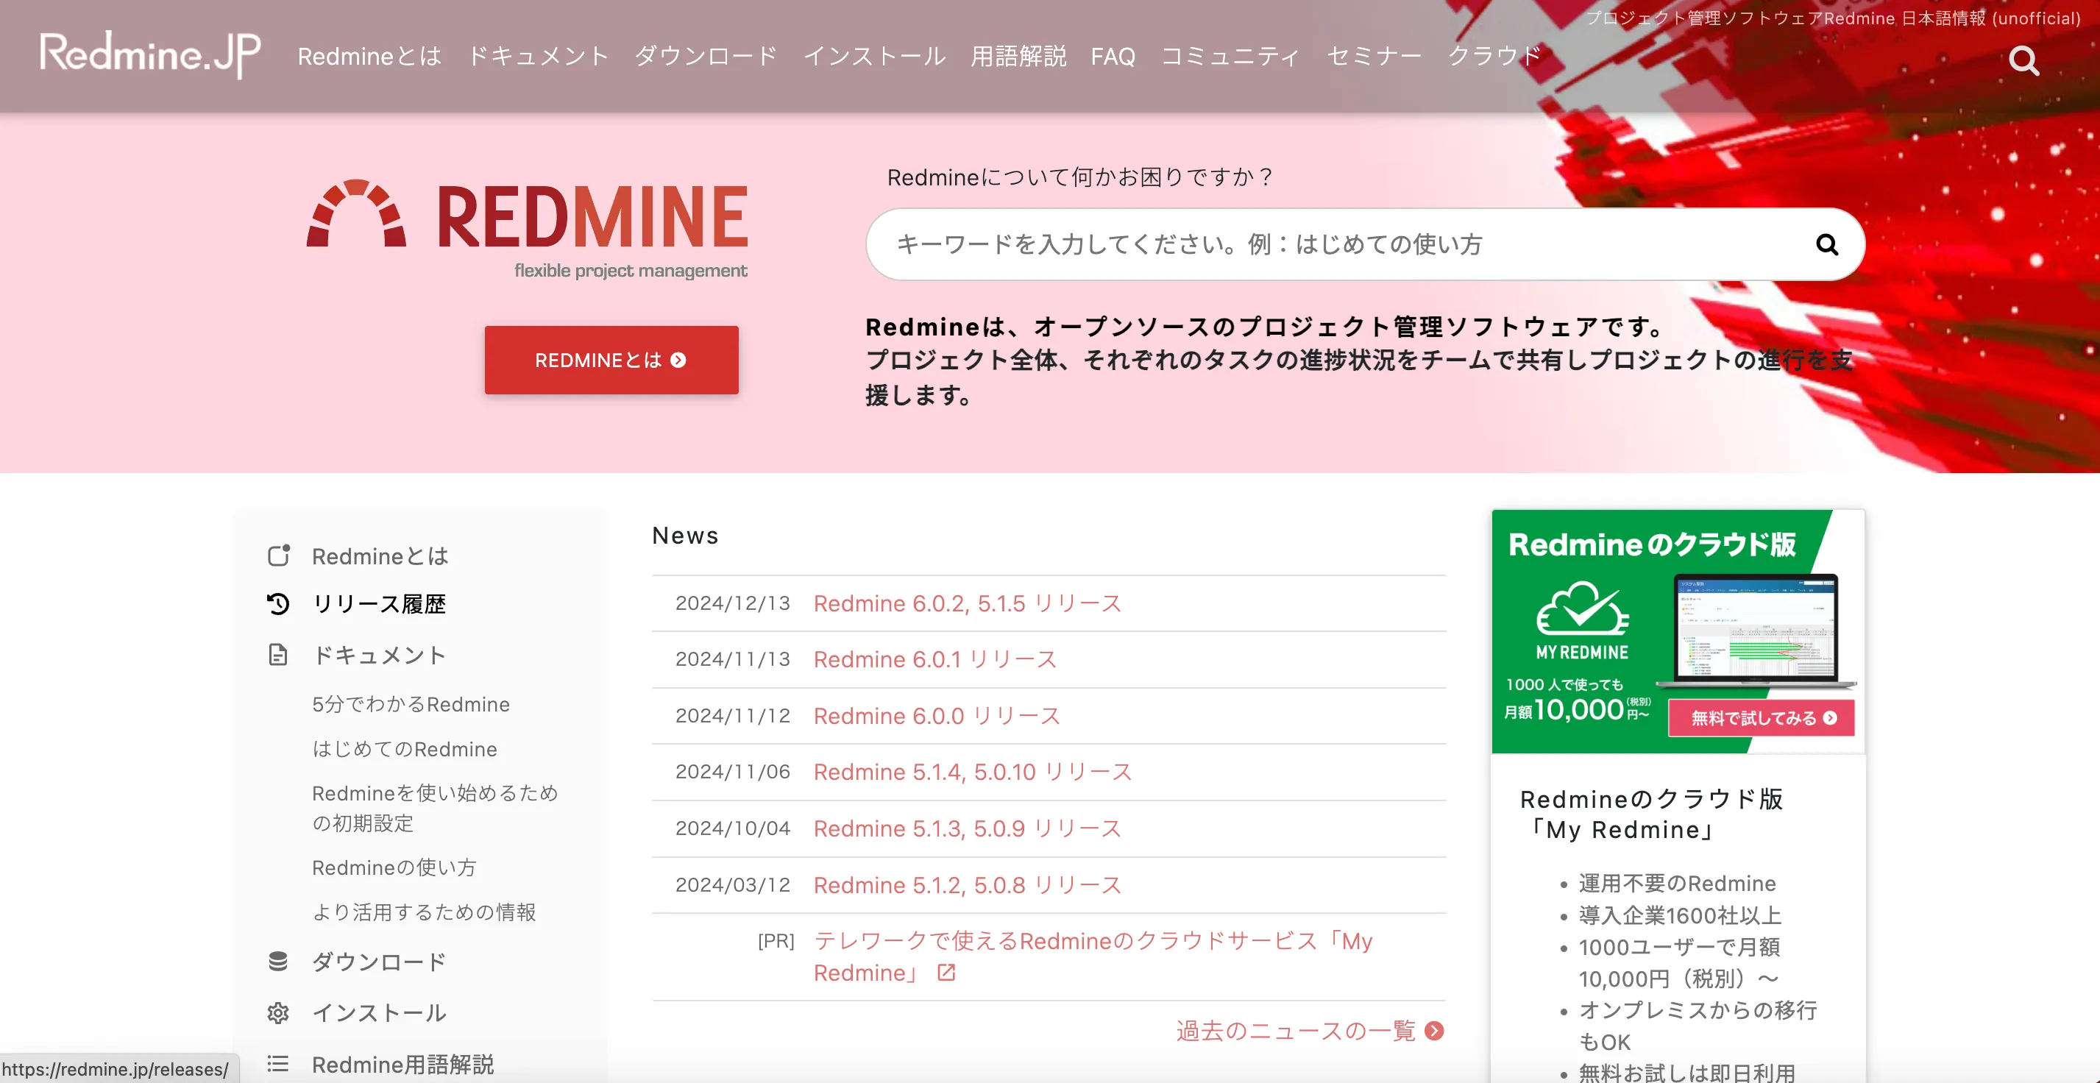Image resolution: width=2100 pixels, height=1083 pixels.
Task: Click arrow icon beside 過去のニュースの一覧
Action: pyautogui.click(x=1434, y=1031)
